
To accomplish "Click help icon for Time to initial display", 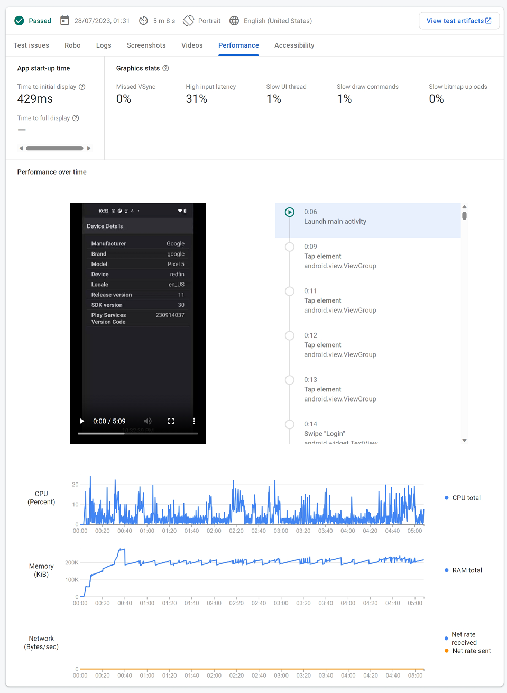I will 82,87.
